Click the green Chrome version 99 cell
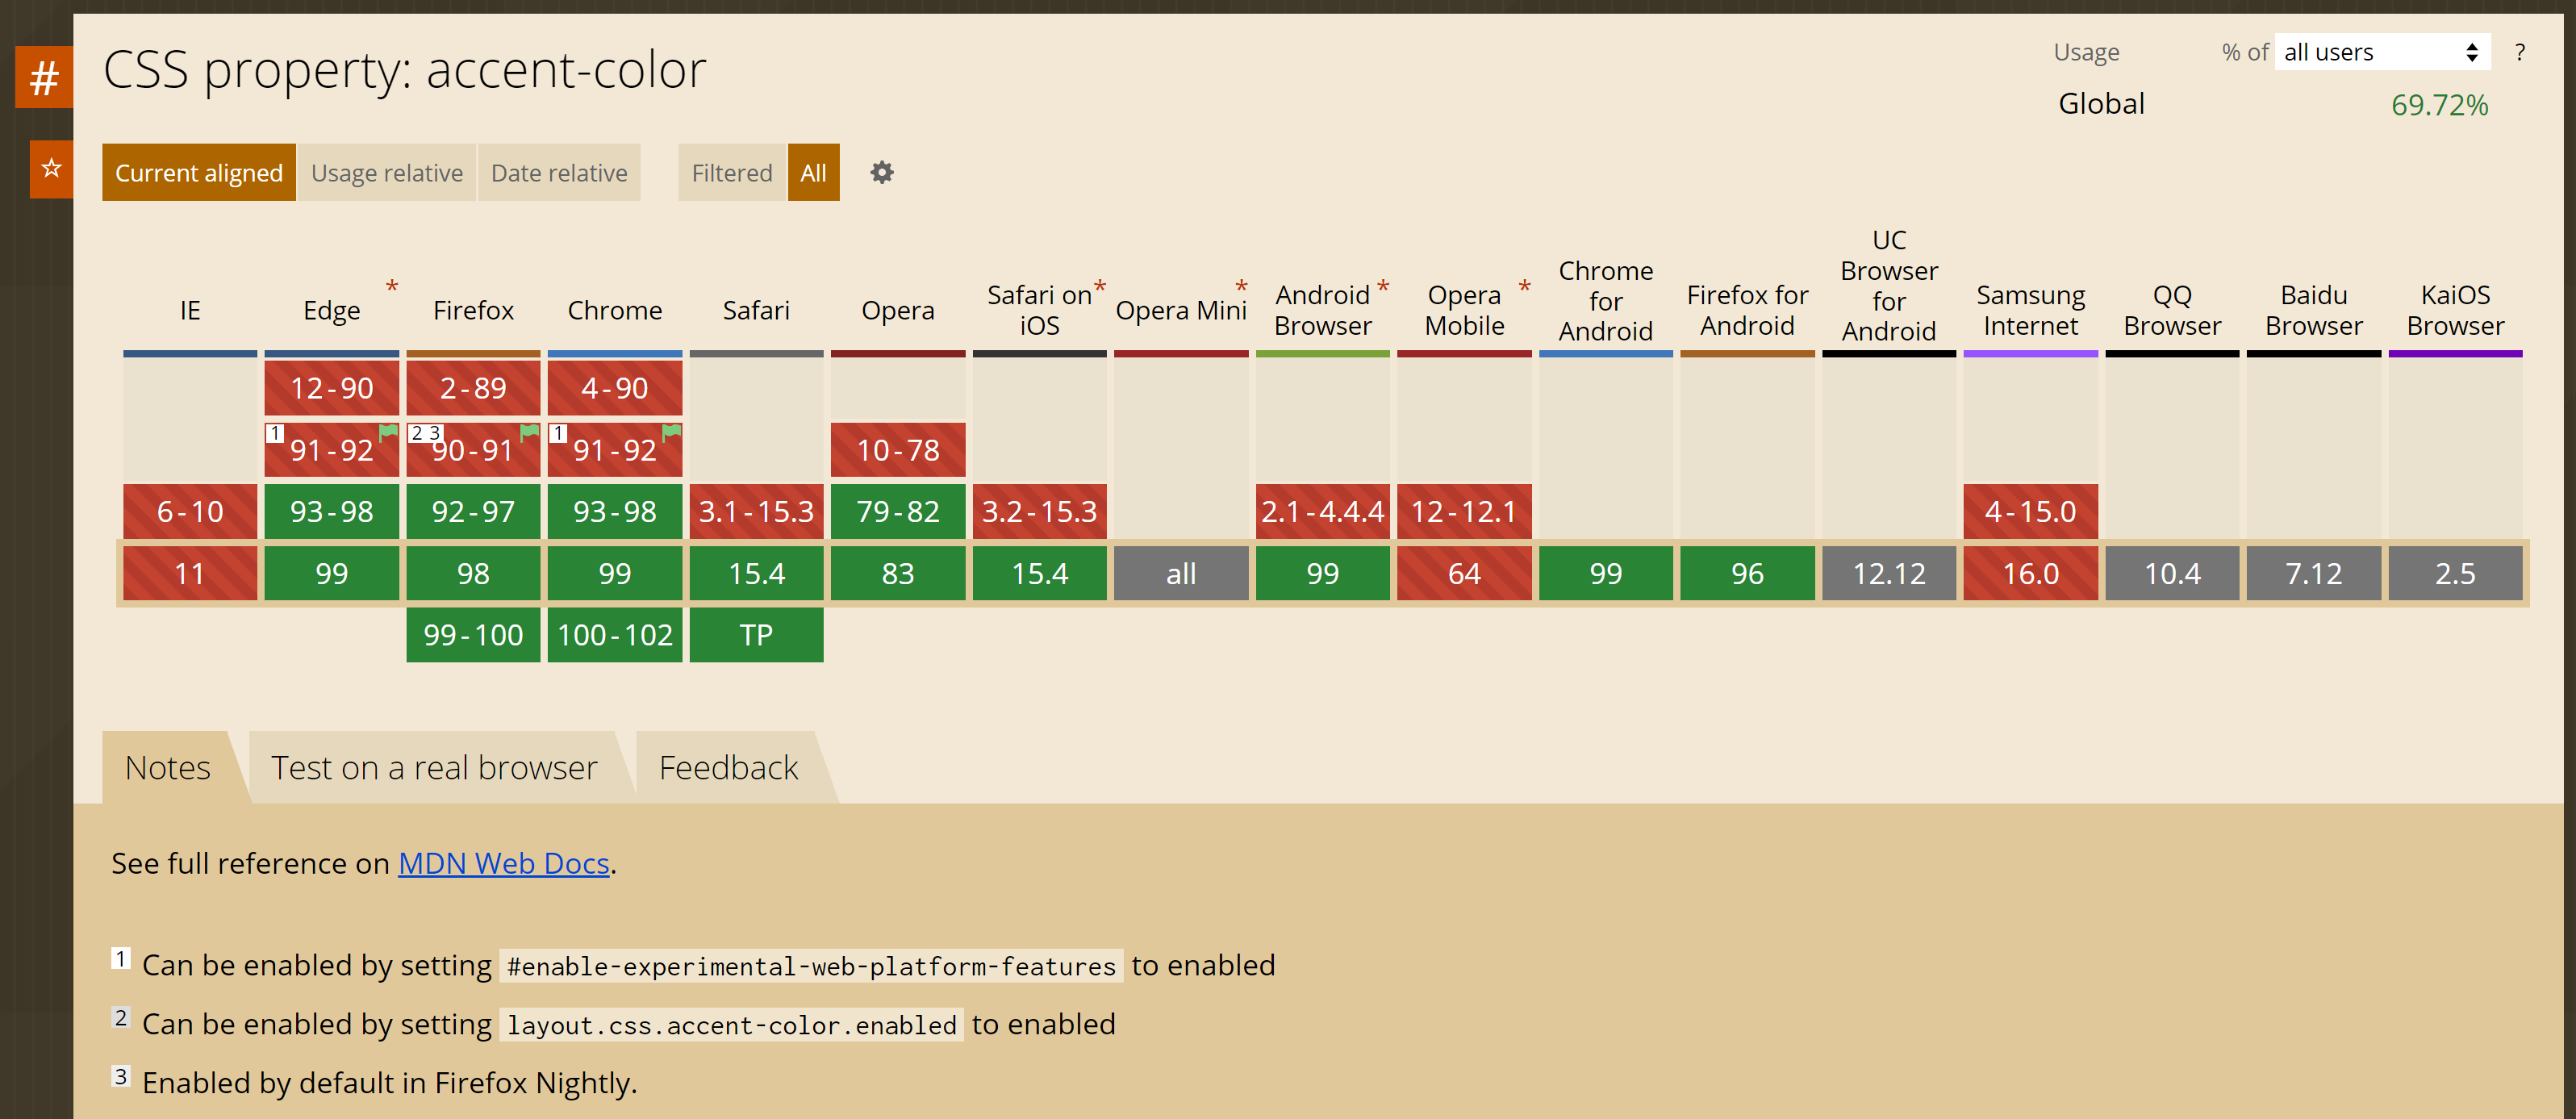Viewport: 2576px width, 1119px height. click(615, 572)
